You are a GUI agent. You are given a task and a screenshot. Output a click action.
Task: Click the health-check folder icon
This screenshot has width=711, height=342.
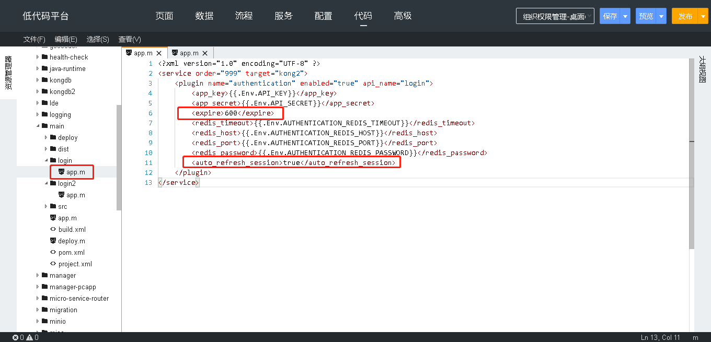point(44,57)
